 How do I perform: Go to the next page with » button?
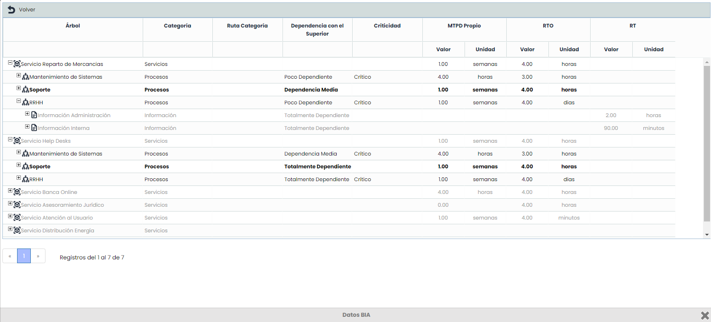pyautogui.click(x=38, y=256)
